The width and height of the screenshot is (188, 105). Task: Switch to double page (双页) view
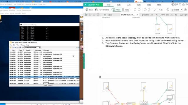coord(125,10)
